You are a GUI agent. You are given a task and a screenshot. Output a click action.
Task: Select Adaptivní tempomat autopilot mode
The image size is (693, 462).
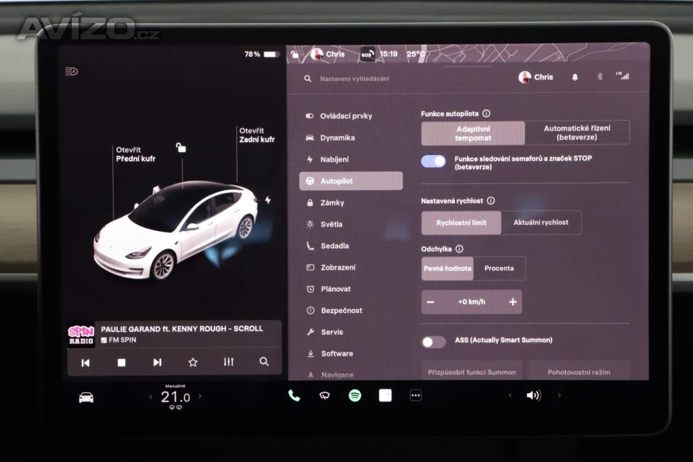[473, 133]
